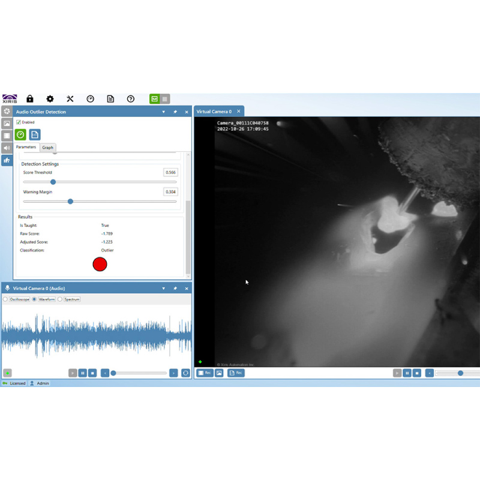Open the document icon in top toolbar
The image size is (480, 480).
110,98
